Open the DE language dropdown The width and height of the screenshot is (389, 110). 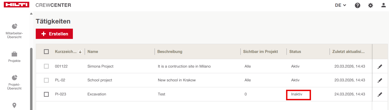[x=341, y=5]
